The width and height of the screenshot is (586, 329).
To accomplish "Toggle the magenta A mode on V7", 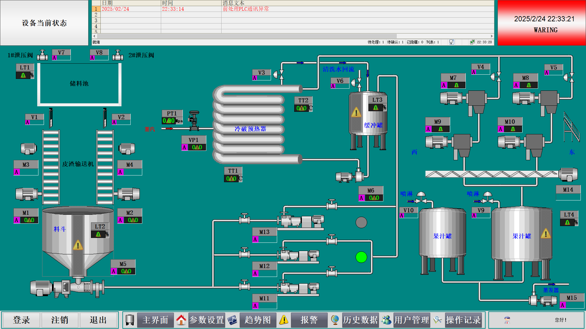I will [54, 58].
